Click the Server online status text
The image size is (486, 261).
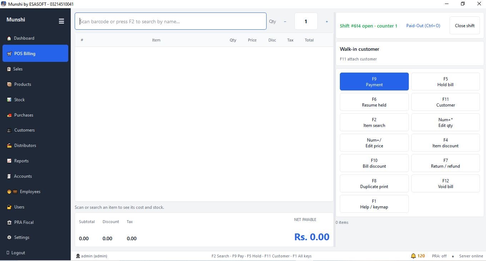point(471,256)
